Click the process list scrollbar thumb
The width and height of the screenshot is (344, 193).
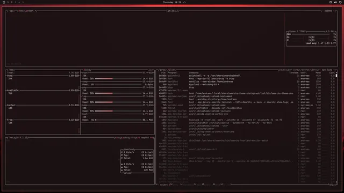pyautogui.click(x=336, y=76)
